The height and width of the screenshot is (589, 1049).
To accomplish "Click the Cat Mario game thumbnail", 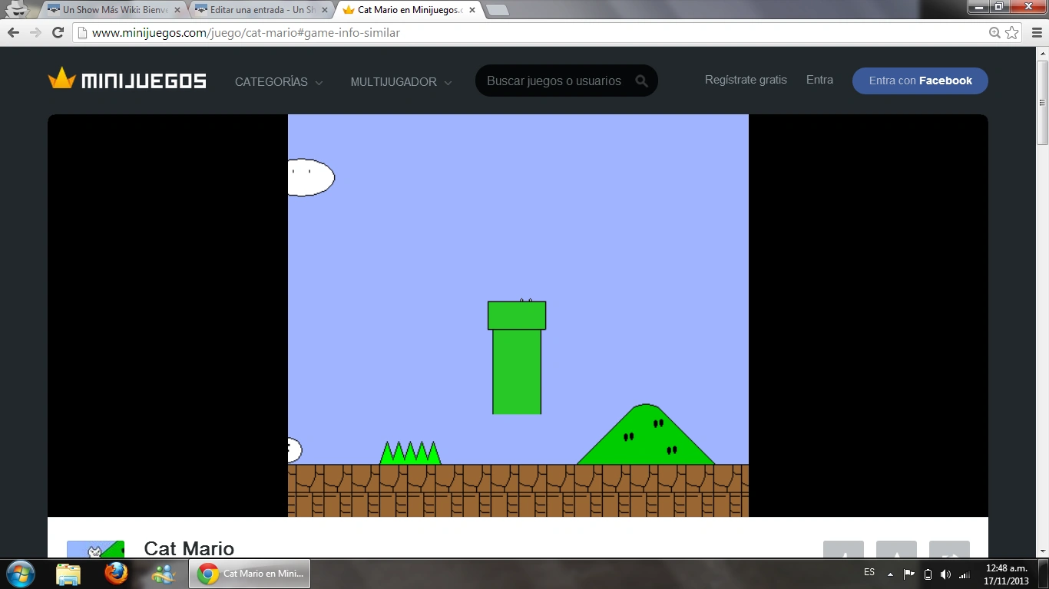I will click(95, 549).
